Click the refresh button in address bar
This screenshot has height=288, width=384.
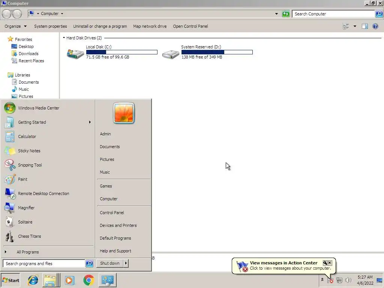(286, 14)
